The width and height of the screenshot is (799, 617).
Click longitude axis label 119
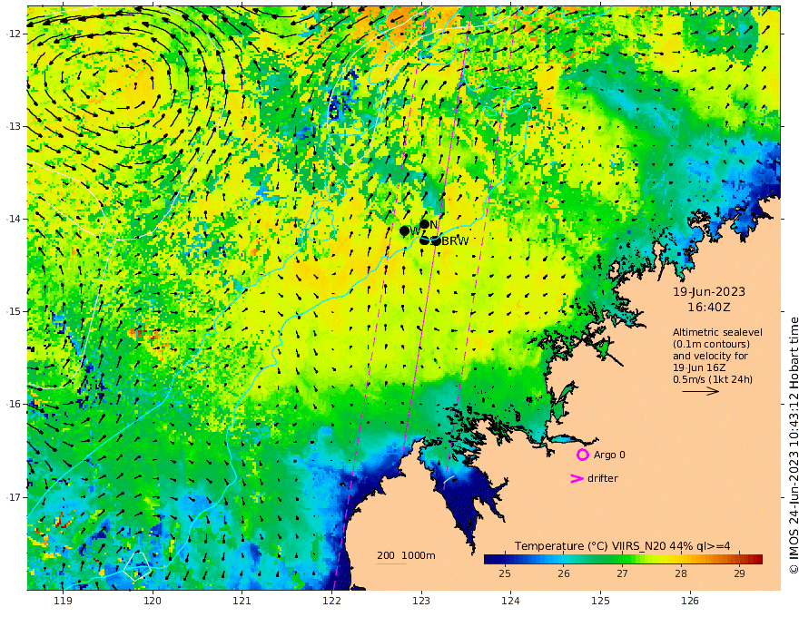tap(63, 602)
